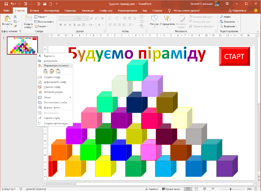Image resolution: width=261 pixels, height=191 pixels.
Task: Click the zoom slider in the status bar
Action: [230, 189]
